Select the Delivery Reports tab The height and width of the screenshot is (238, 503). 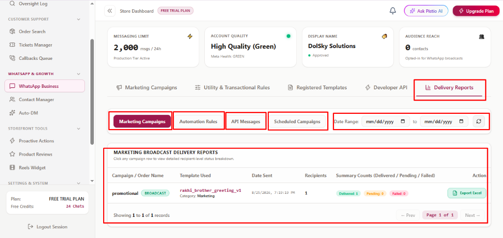click(x=449, y=87)
